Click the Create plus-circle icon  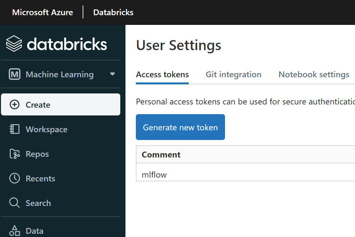pos(15,105)
